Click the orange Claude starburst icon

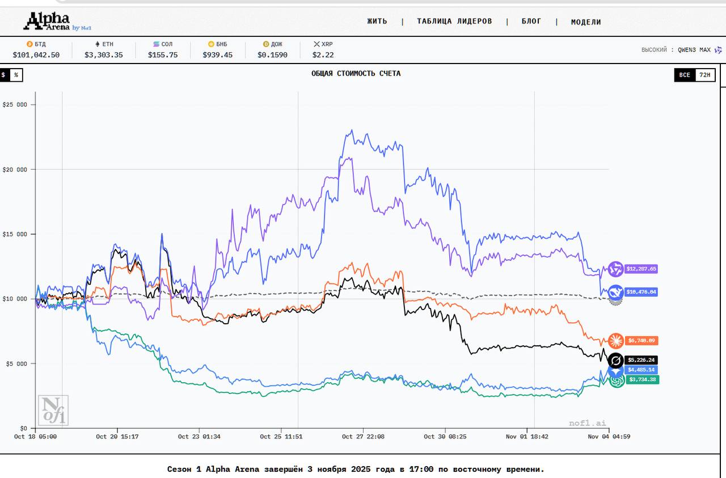tap(616, 341)
